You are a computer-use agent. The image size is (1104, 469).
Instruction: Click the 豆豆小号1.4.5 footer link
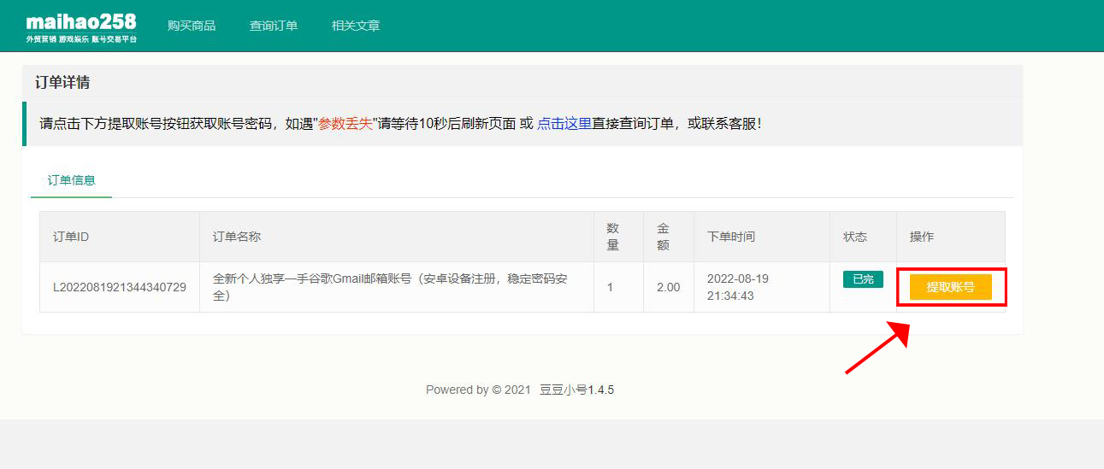coord(576,390)
